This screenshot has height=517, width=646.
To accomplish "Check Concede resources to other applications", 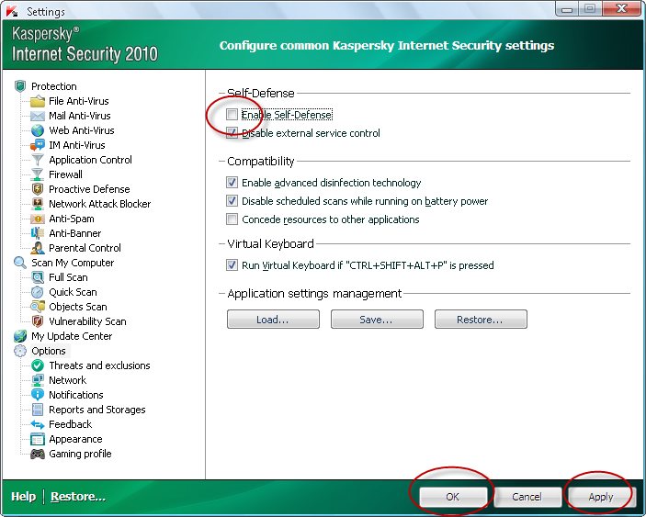I will [232, 219].
